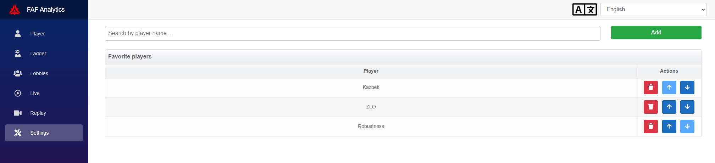Click the green Add button
The image size is (715, 163).
tap(656, 33)
